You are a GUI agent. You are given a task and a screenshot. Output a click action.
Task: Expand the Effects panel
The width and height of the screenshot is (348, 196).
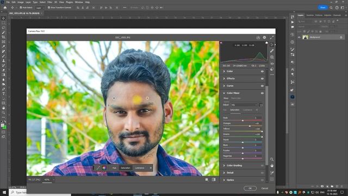point(224,78)
